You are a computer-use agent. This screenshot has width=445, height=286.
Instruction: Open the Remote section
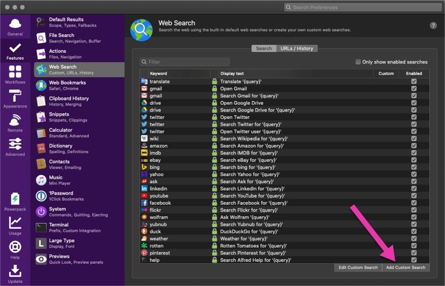[15, 123]
